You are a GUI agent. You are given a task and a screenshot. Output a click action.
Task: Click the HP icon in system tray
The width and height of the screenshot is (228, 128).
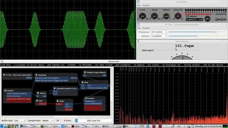148,126
